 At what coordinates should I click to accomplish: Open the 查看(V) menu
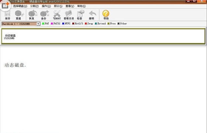(70, 6)
